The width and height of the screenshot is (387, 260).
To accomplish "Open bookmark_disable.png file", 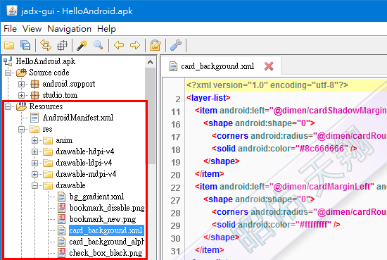I will [107, 208].
